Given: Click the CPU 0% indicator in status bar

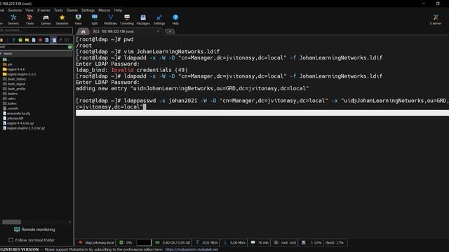Looking at the screenshot, I should pos(126,243).
